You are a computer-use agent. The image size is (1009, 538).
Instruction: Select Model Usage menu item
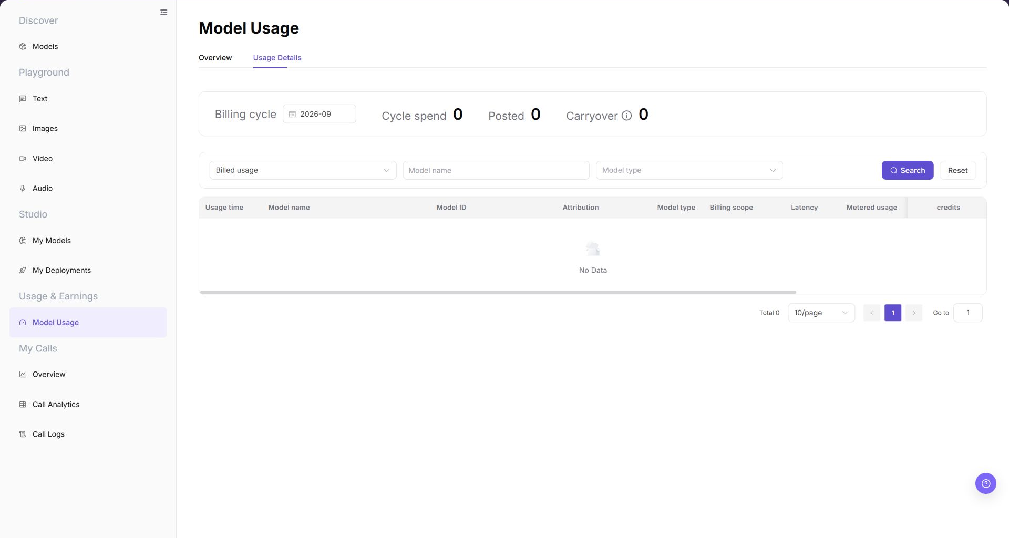[88, 323]
